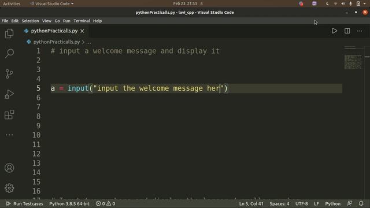Show additional views ellipsis in activity bar
The width and height of the screenshot is (370, 208).
9,135
